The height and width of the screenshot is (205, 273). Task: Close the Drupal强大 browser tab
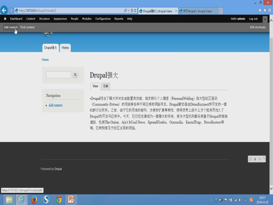tap(176, 11)
